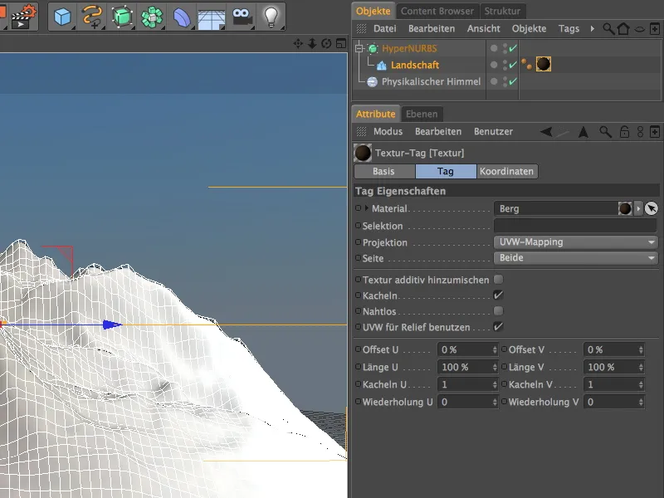Click the material picker arrow icon
This screenshot has height=498, width=664.
click(x=652, y=208)
